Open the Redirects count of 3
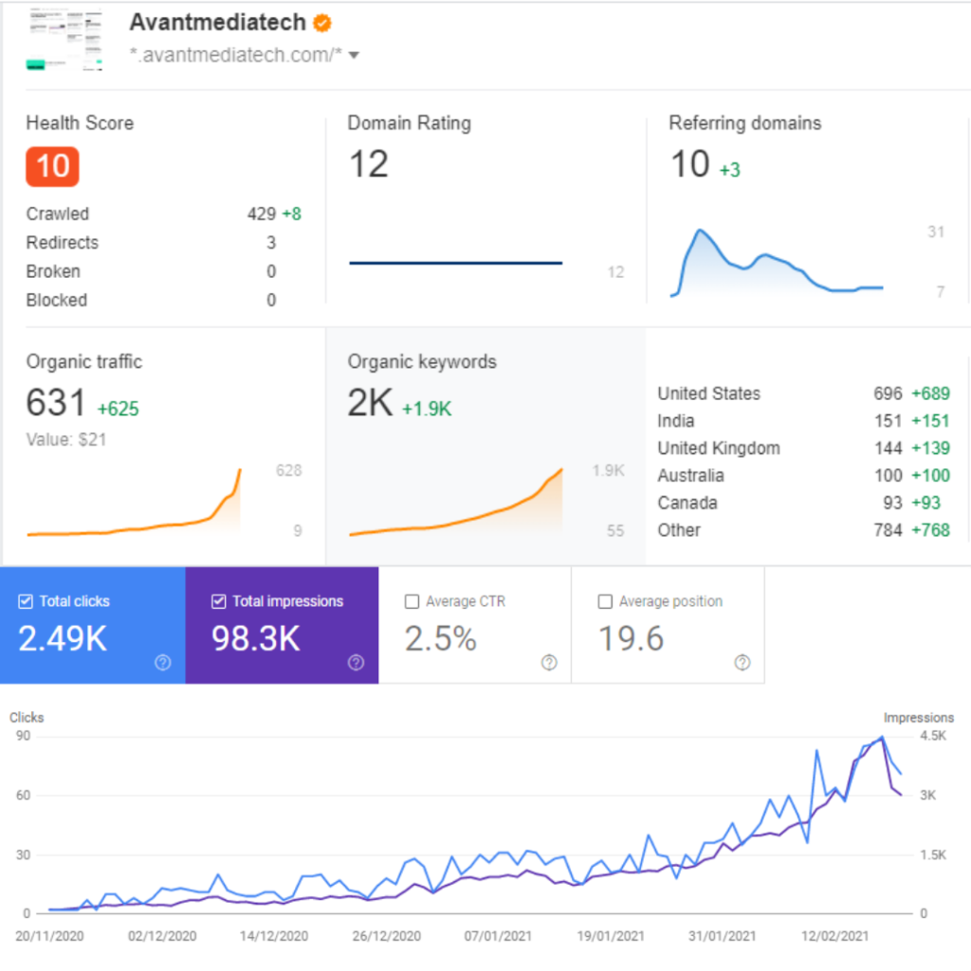Viewport: 971px width, 971px height. (x=271, y=243)
